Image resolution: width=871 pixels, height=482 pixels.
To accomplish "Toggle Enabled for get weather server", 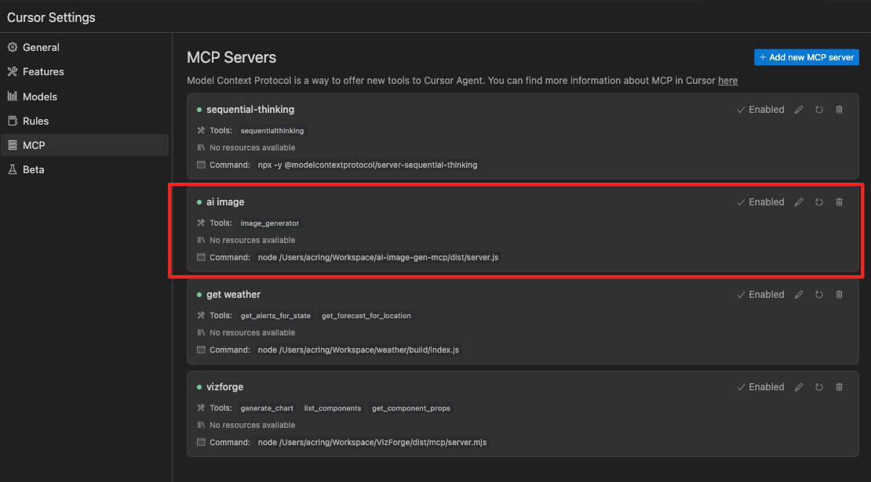I will click(760, 295).
